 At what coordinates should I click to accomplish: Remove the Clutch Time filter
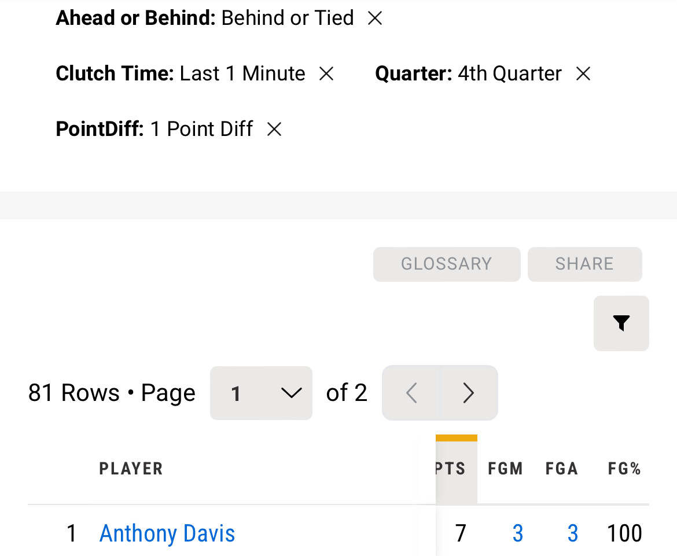tap(326, 73)
